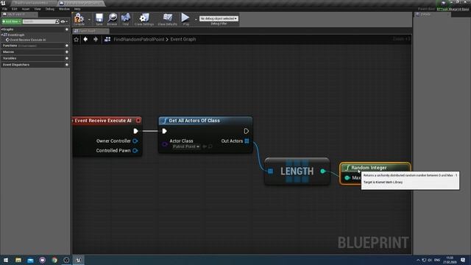Viewport: 471px width, 265px height.
Task: Open Class Defaults
Action: point(167,19)
